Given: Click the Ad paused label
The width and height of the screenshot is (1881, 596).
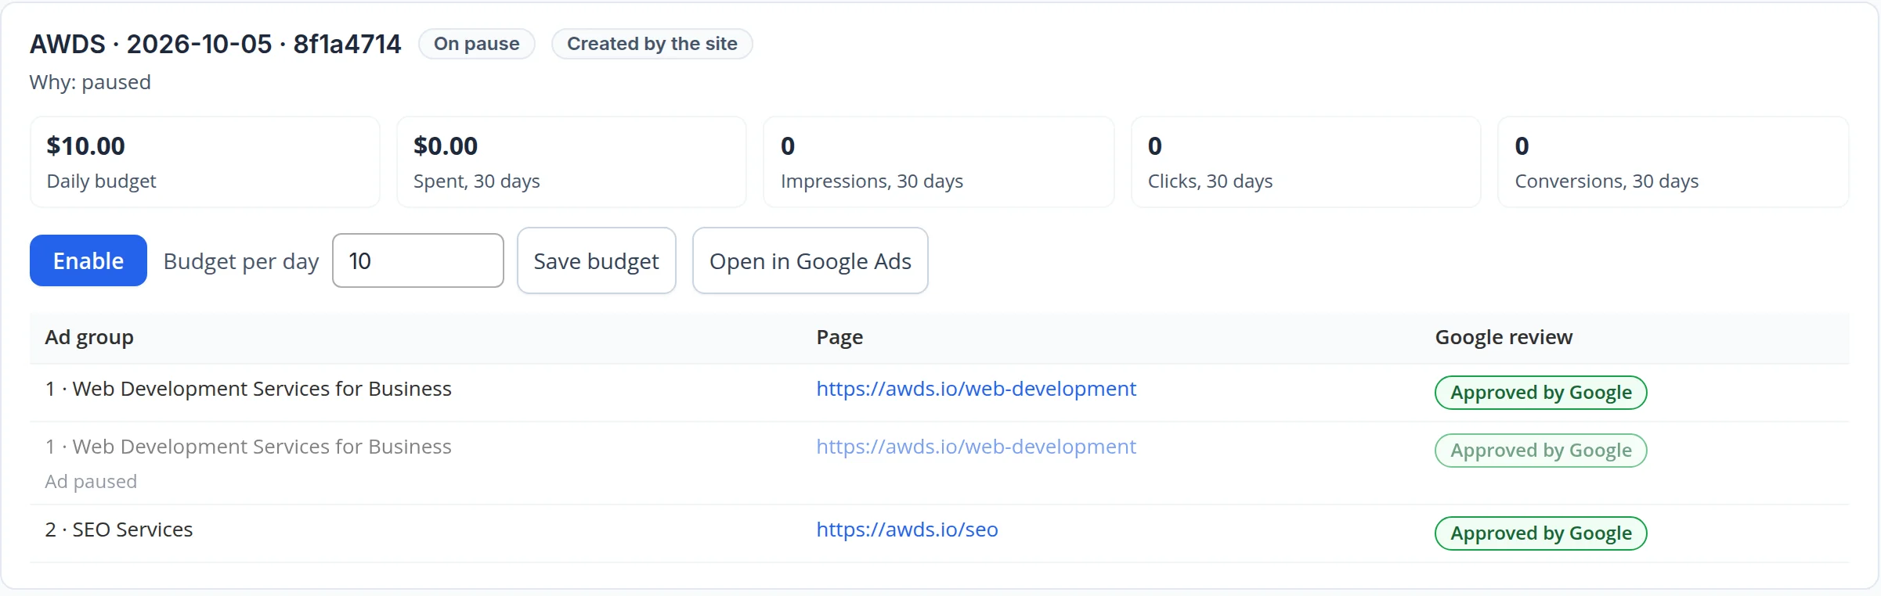Looking at the screenshot, I should 91,481.
